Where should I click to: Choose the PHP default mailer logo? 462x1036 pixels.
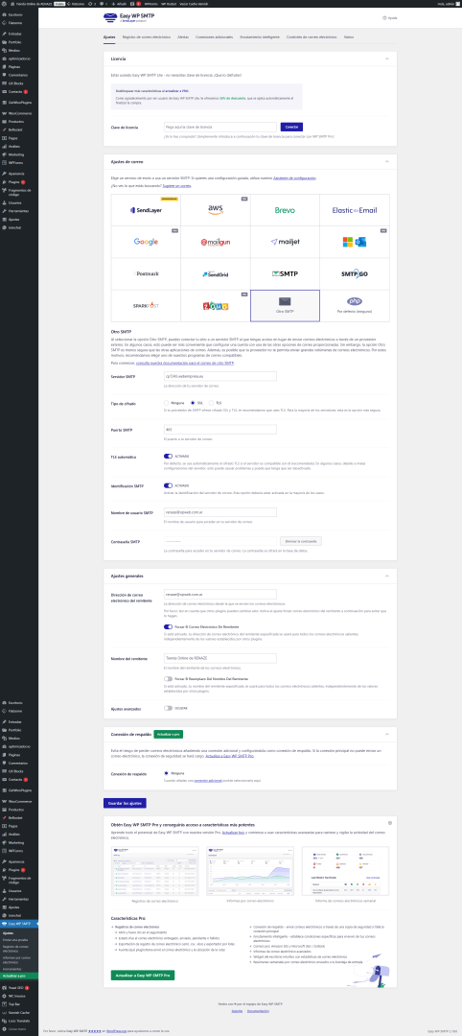click(x=355, y=301)
